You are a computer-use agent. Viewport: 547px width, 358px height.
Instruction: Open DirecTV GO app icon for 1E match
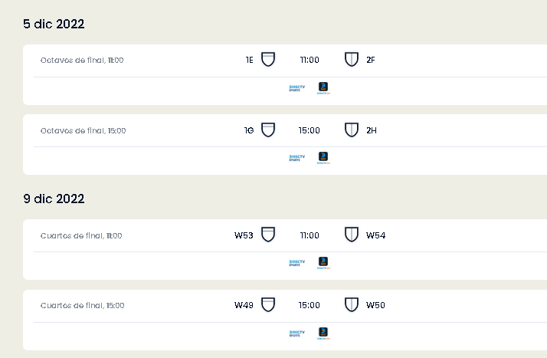click(323, 88)
